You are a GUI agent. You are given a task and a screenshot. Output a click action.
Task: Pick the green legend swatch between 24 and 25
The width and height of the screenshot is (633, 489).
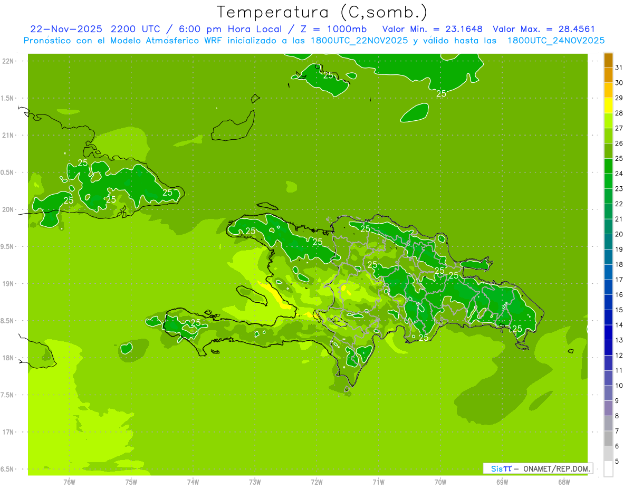(x=608, y=166)
